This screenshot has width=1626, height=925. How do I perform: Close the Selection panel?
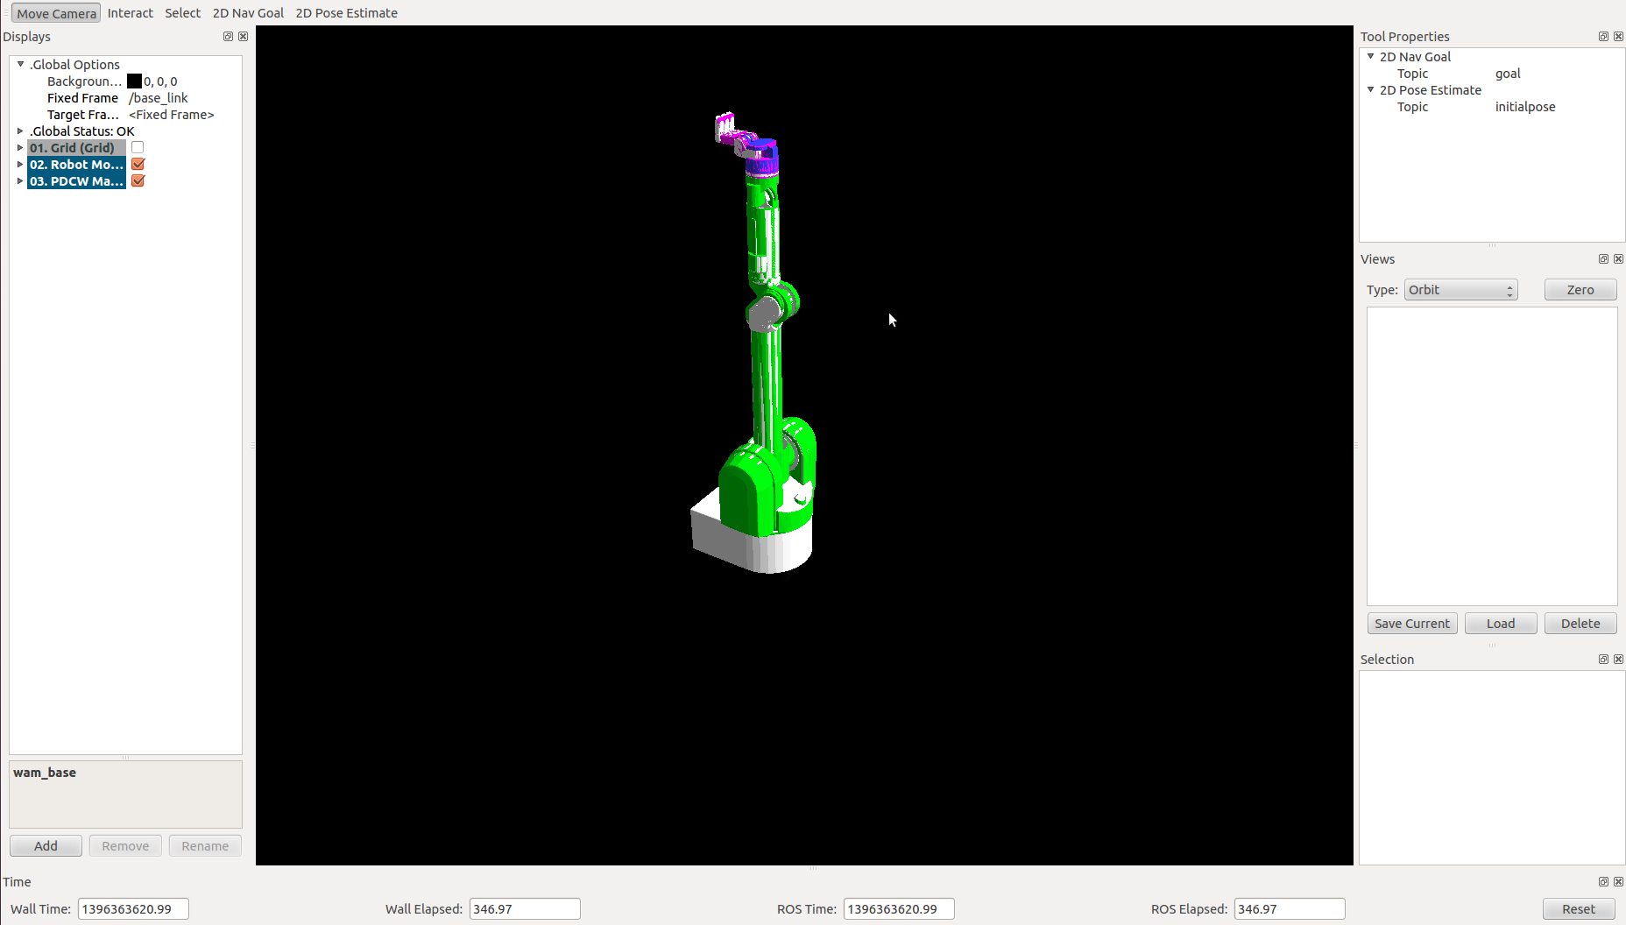tap(1618, 660)
